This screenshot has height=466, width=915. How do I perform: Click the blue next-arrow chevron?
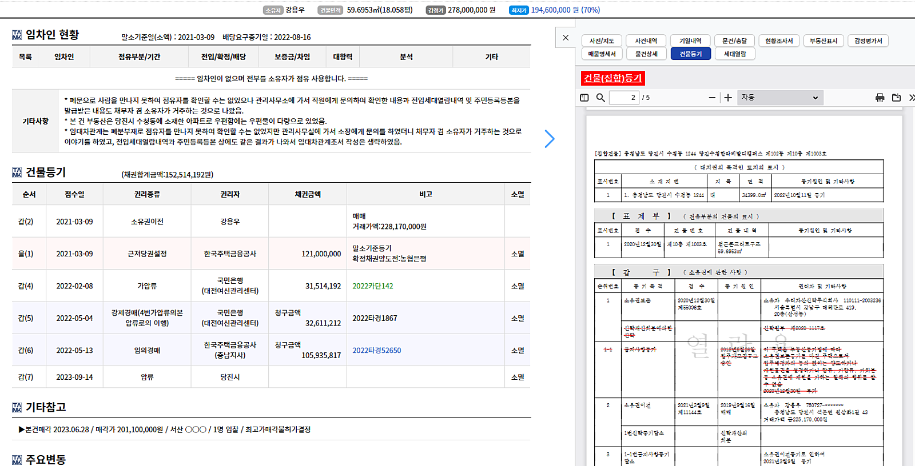point(549,139)
